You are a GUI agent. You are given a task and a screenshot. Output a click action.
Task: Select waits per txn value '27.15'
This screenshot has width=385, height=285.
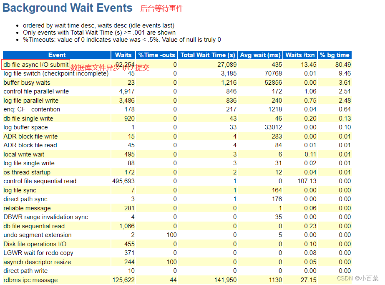tap(309, 280)
